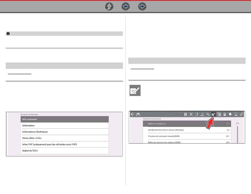Click the lock icon in toolbar
Image resolution: width=251 pixels, height=194 pixels.
pos(225,114)
